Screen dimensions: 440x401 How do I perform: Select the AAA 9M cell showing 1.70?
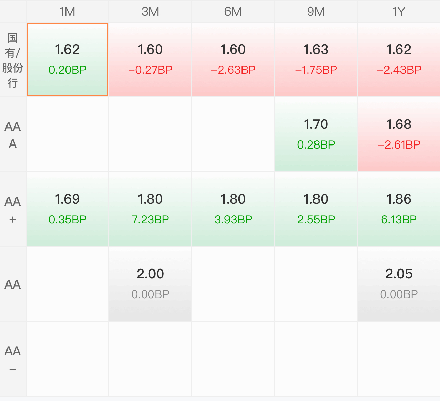(316, 134)
